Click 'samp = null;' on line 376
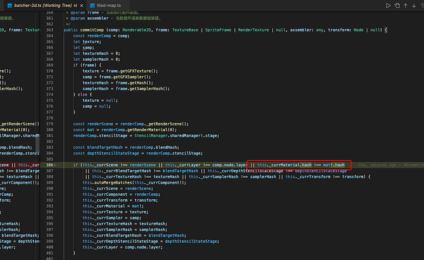The width and height of the screenshot is (424, 260). [x=96, y=107]
